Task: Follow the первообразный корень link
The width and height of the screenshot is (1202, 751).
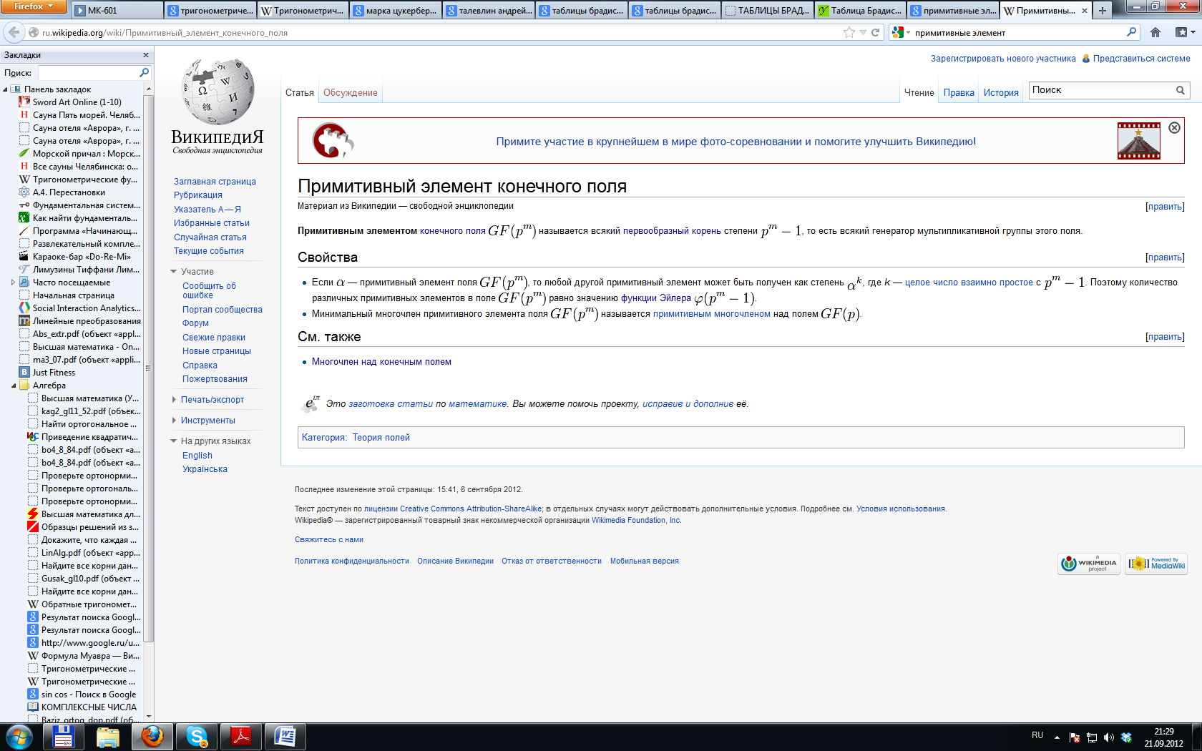Action: pos(672,231)
